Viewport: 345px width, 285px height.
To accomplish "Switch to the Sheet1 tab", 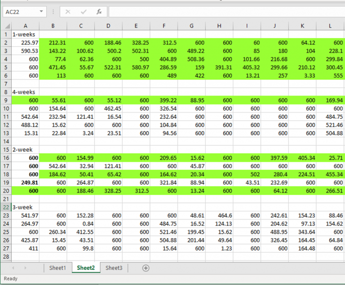I will [x=57, y=268].
